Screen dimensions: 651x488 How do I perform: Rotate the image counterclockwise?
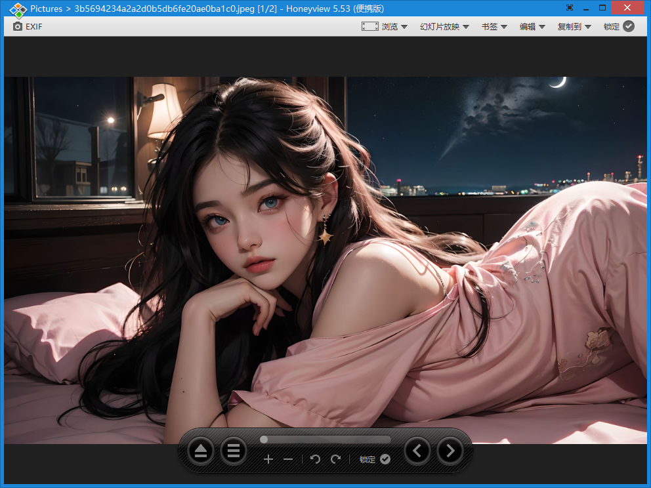pyautogui.click(x=315, y=459)
